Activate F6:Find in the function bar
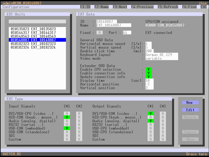This screenshot has height=157, width=209. [189, 7]
